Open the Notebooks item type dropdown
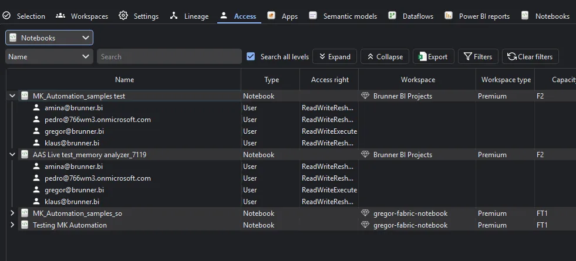The height and width of the screenshot is (261, 576). [x=49, y=38]
